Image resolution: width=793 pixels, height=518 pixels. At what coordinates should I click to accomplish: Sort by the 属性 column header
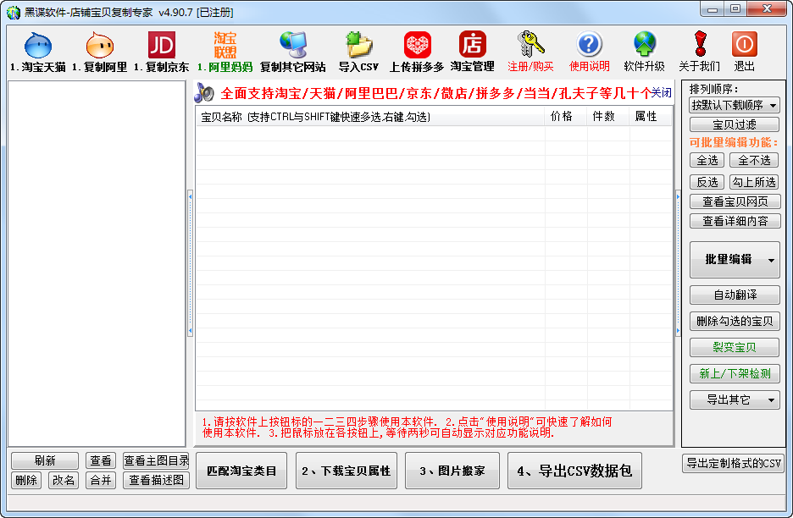651,117
